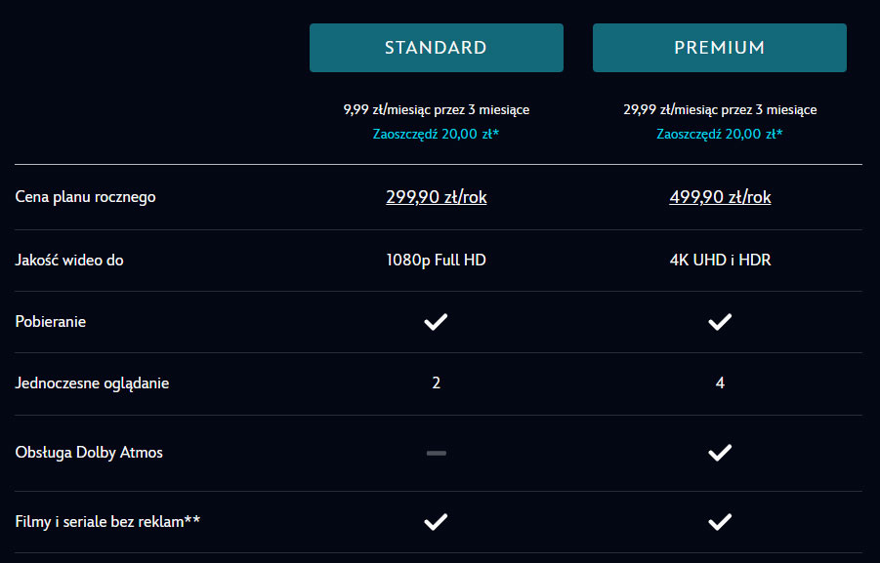The height and width of the screenshot is (563, 880).
Task: Click the Standard Dolby Atmos dash icon
Action: coord(436,453)
